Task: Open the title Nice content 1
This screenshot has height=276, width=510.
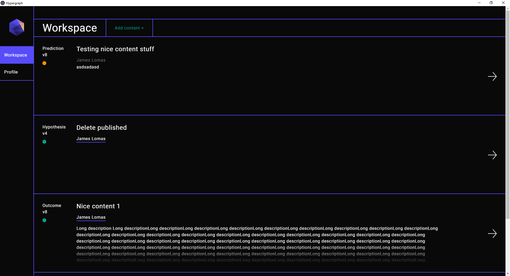Action: tap(98, 206)
